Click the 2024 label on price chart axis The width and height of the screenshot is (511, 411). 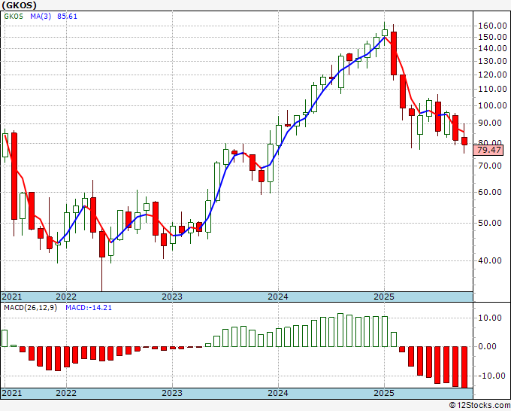coord(278,297)
